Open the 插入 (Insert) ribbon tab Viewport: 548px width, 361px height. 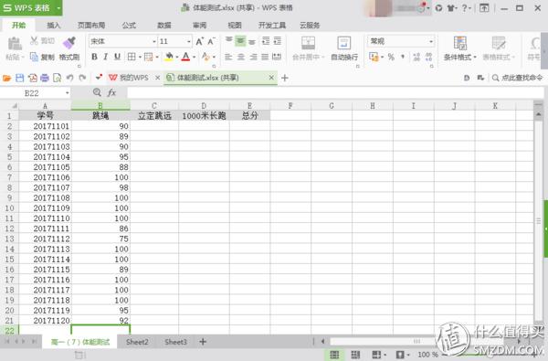coord(54,26)
